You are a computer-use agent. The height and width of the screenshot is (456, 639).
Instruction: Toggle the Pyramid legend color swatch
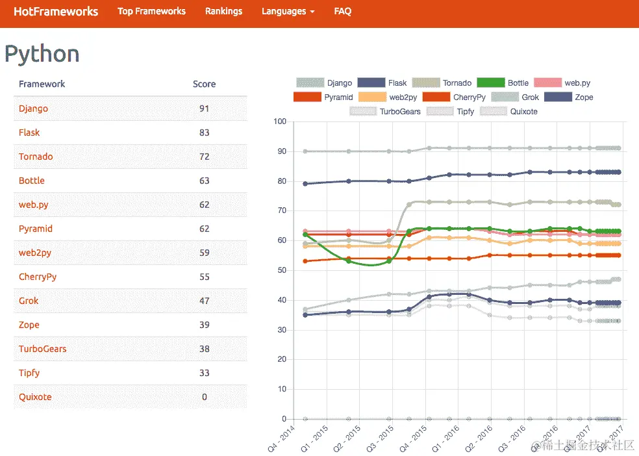[x=307, y=97]
